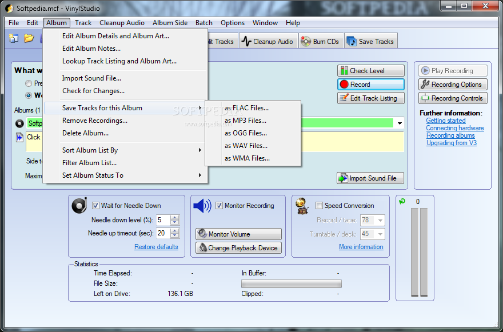Viewport: 503px width, 332px height.
Task: Choose Filter Album List menu entry
Action: click(125, 163)
